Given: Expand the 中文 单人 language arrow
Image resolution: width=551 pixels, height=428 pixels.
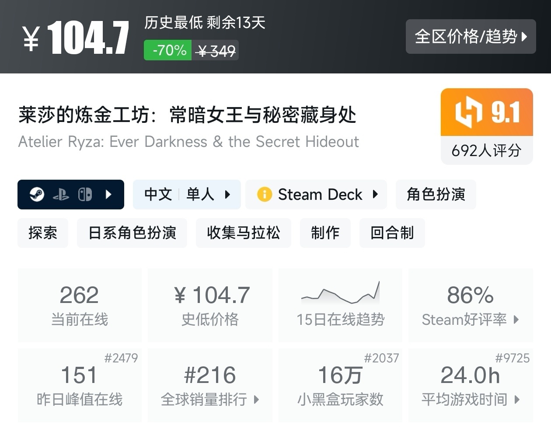Looking at the screenshot, I should 227,194.
